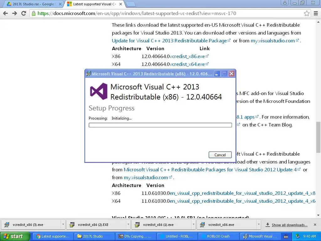
Task: Open 0% Copying 7-Zip taskbar item
Action: tap(135, 237)
